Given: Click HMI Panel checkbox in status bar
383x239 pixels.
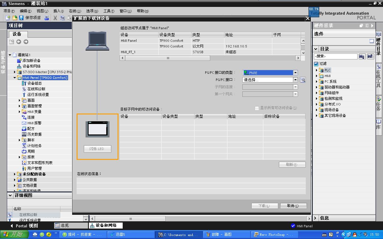Looking at the screenshot, I should click(x=293, y=226).
